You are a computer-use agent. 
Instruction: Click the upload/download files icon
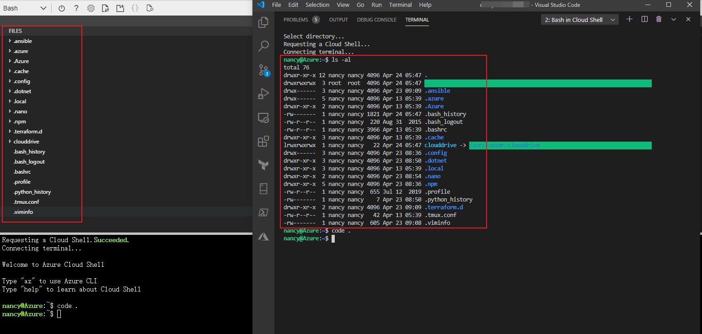tap(106, 8)
